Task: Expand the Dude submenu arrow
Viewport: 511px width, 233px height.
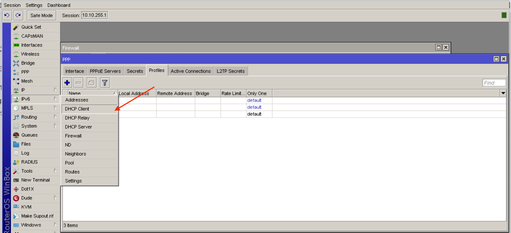Action: [x=55, y=198]
